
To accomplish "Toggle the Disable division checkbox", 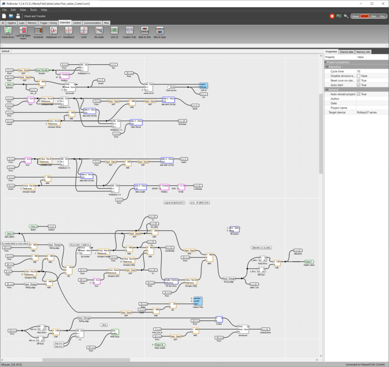I will (x=359, y=76).
